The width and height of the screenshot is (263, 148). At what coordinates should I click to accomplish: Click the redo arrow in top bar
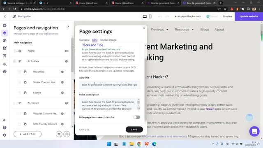[x=167, y=16]
